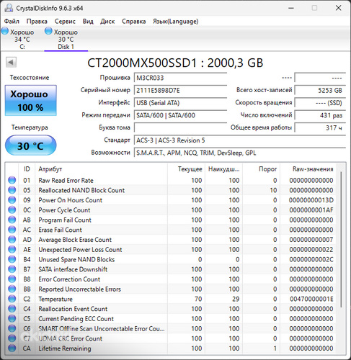This screenshot has width=351, height=360.
Task: Open the Файл menu
Action: tap(12, 22)
